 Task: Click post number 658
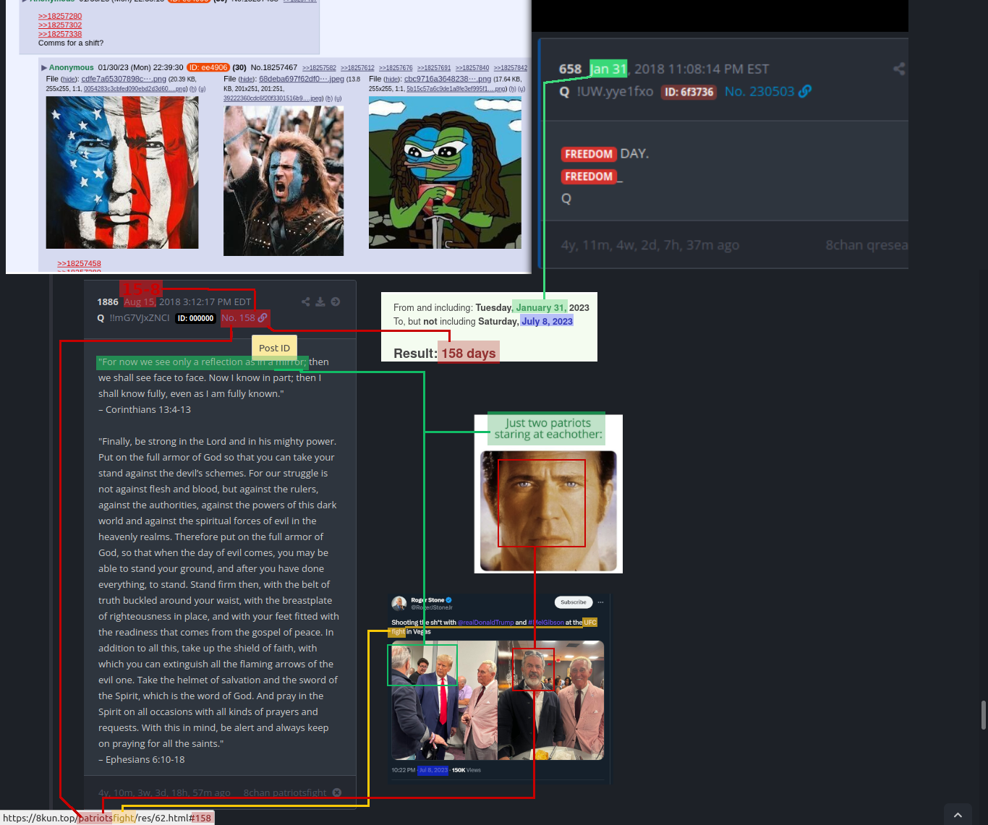(x=570, y=69)
